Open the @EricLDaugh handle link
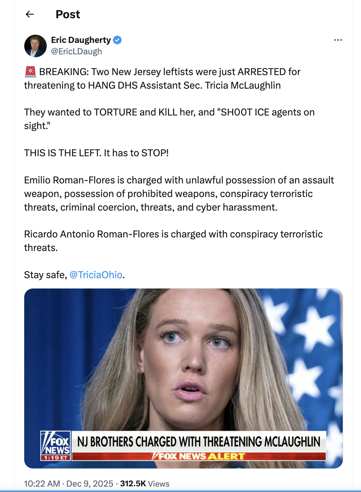361x492 pixels. click(77, 51)
